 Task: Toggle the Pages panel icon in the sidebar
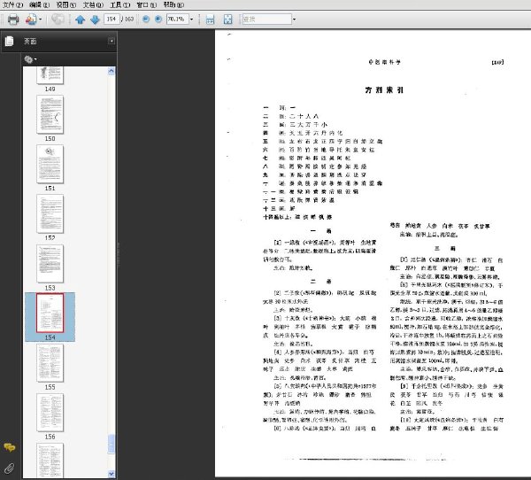click(x=9, y=41)
